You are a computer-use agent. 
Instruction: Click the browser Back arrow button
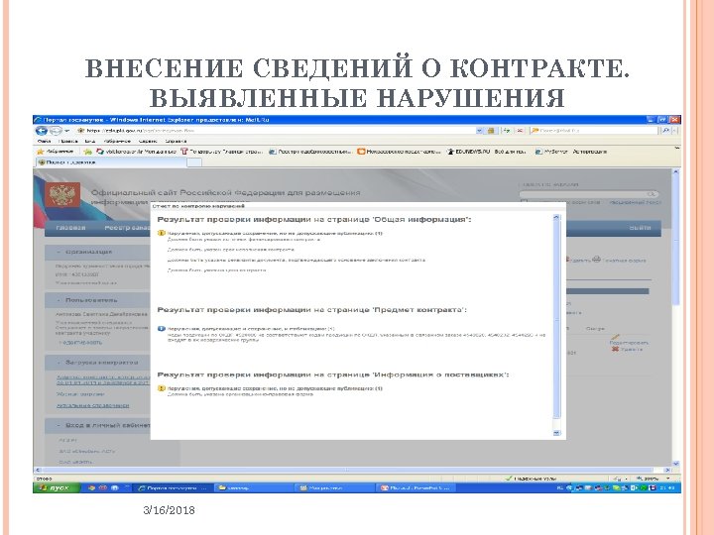pyautogui.click(x=42, y=131)
